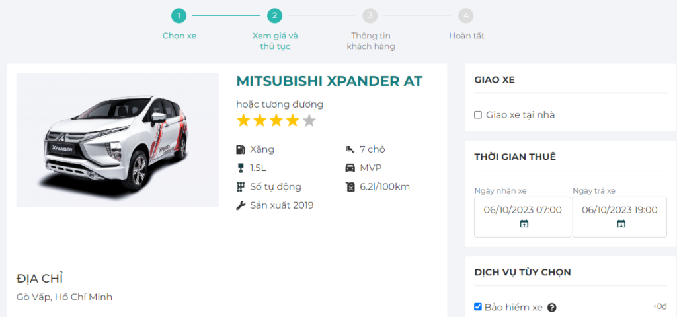Click the car icon beside MVP
This screenshot has width=677, height=317.
pyautogui.click(x=350, y=168)
